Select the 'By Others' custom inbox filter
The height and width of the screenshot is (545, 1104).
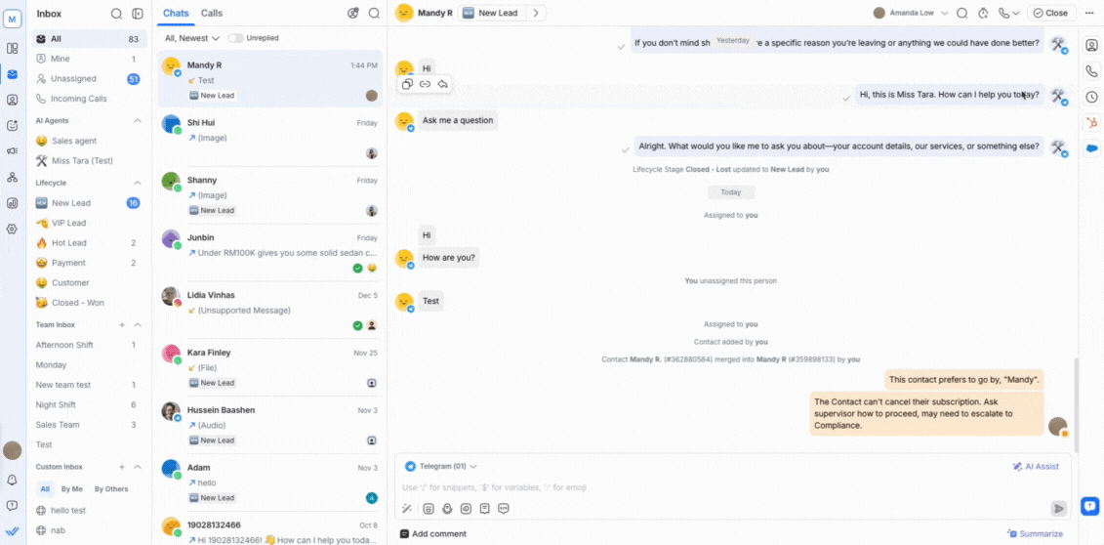click(110, 489)
